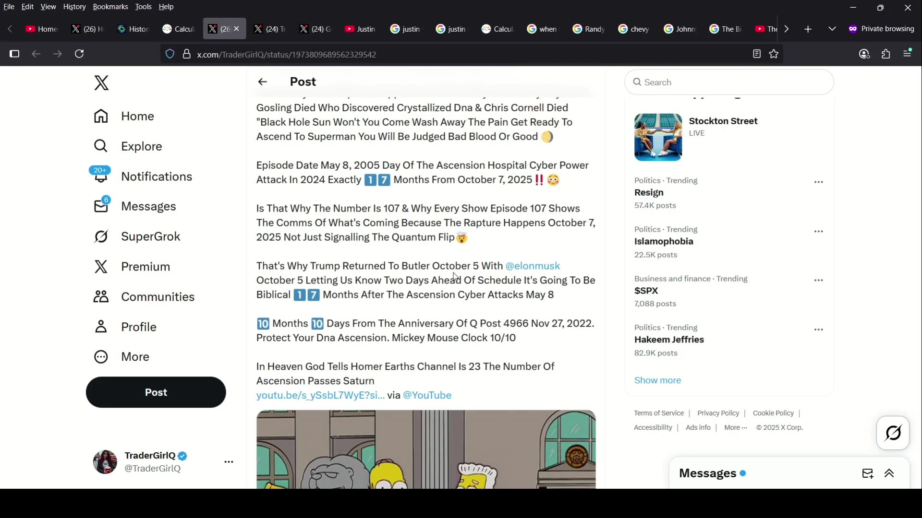
Task: Open the $SPX trending topic
Action: [x=646, y=292]
